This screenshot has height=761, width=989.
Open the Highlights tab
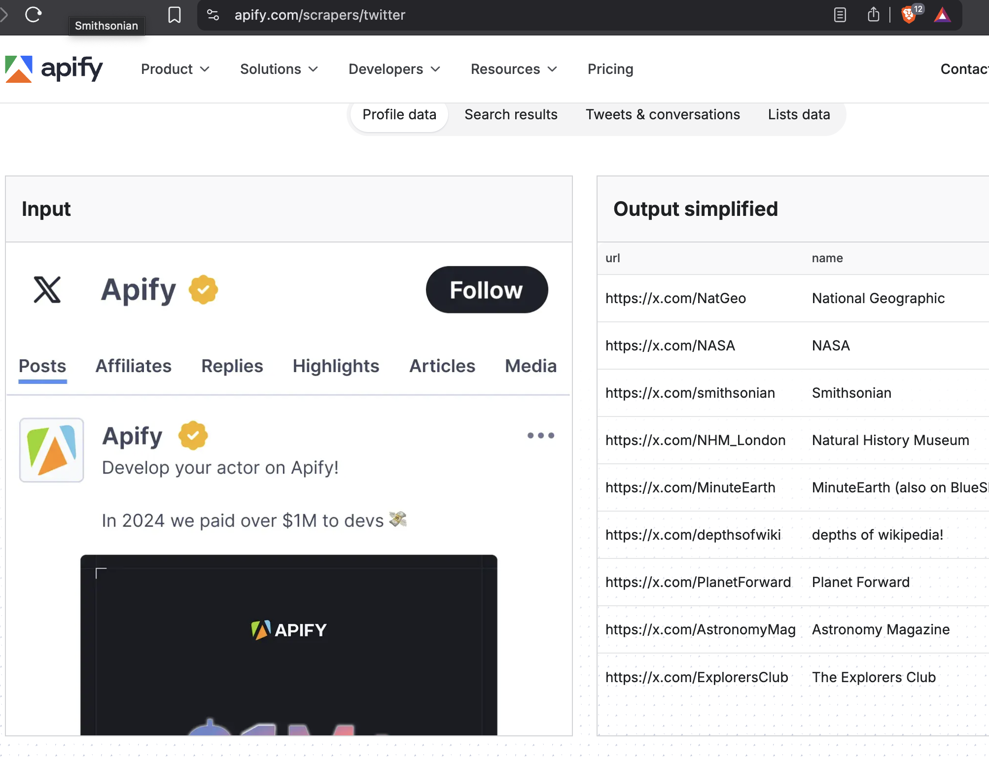[336, 366]
